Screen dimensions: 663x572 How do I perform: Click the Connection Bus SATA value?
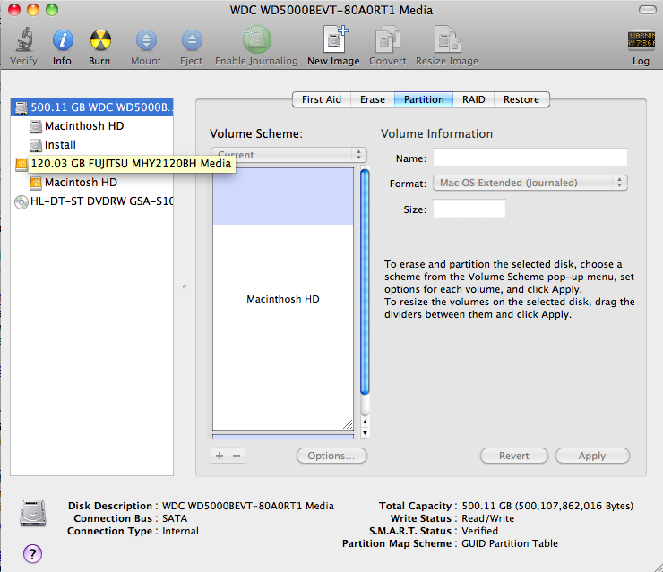pyautogui.click(x=175, y=518)
